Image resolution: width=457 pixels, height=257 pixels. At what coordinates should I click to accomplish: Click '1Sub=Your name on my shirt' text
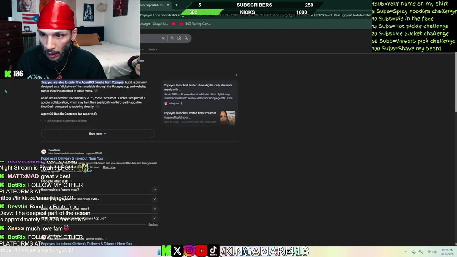coord(410,4)
